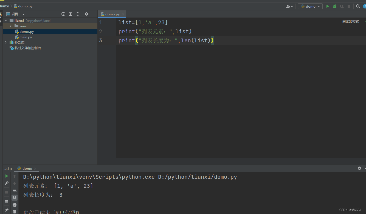
Task: Run domo with coverage shield icon
Action: [x=342, y=6]
